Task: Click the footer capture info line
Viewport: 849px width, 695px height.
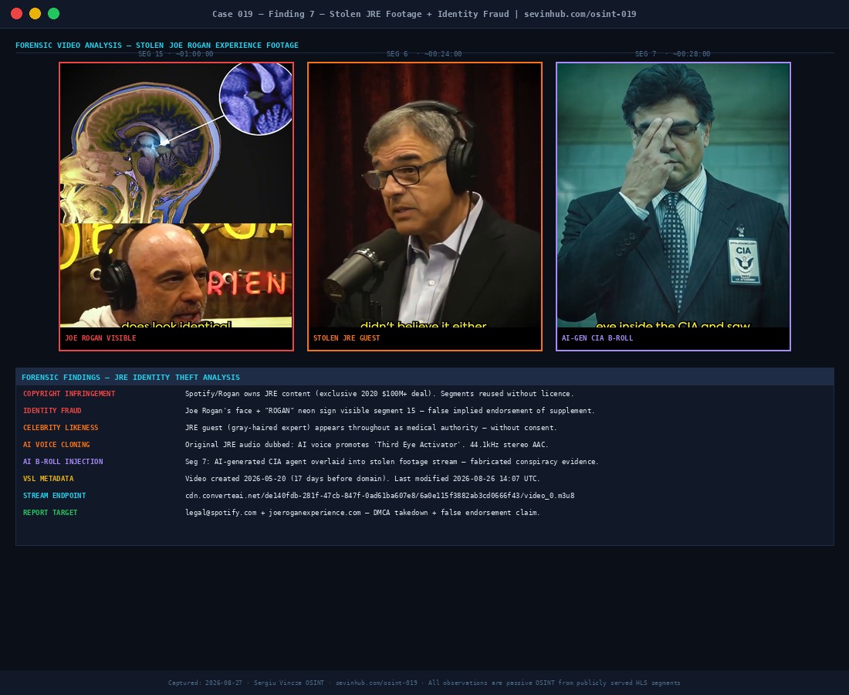Action: pos(424,683)
